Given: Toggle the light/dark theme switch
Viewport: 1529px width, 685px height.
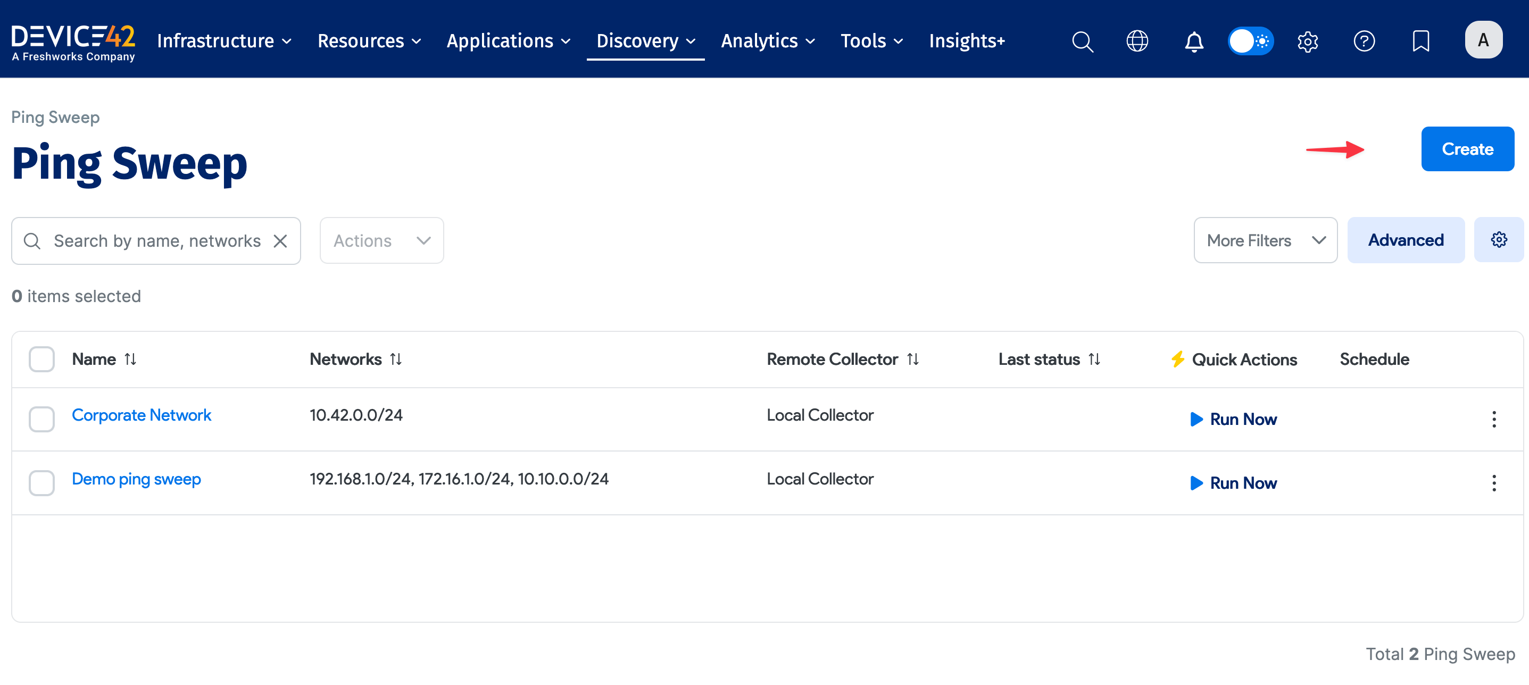Looking at the screenshot, I should click(1250, 41).
